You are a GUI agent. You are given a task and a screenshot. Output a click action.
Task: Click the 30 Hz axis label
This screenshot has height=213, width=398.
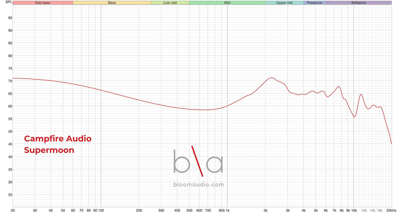35,210
